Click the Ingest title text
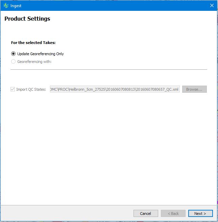 coord(16,6)
